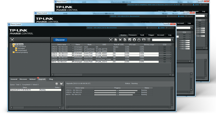Select row CPE510 - 192.168.0.253
Screen dimensions: 216x114
pos(111,49)
